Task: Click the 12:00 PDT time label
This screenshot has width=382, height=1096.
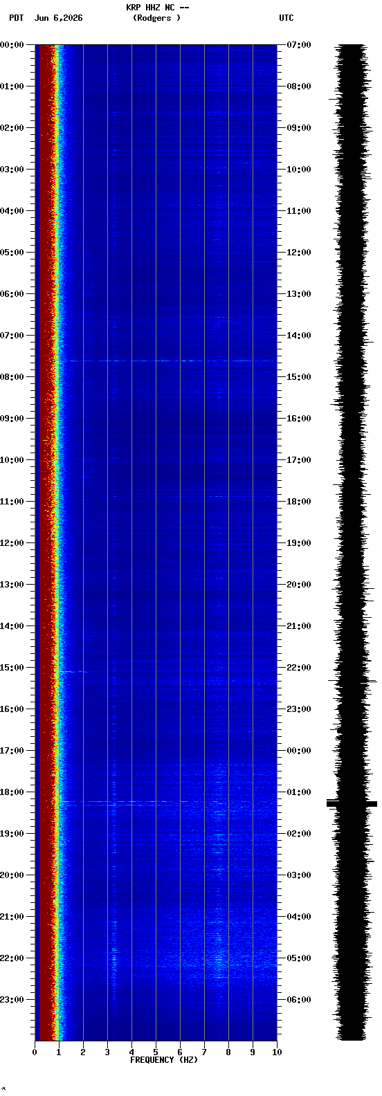Action: coord(12,543)
